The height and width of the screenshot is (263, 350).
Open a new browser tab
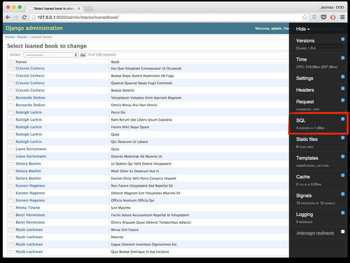[89, 9]
